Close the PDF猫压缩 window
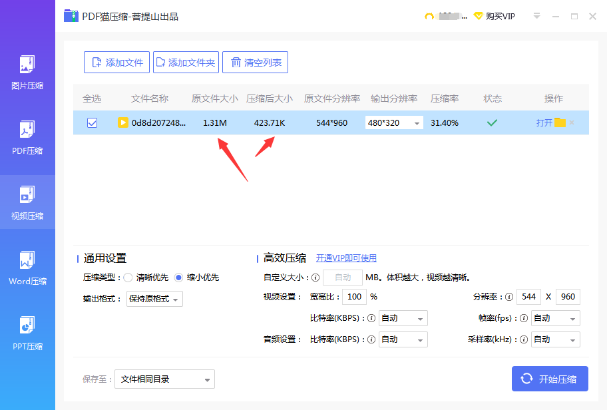607x410 pixels. pyautogui.click(x=592, y=16)
